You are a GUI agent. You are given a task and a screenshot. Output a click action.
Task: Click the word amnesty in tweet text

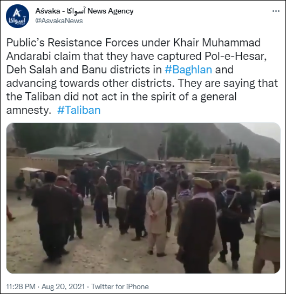click(x=29, y=111)
